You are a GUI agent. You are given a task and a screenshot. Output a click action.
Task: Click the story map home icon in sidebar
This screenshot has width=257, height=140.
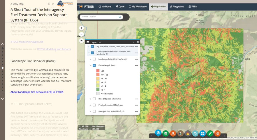pos(3,48)
